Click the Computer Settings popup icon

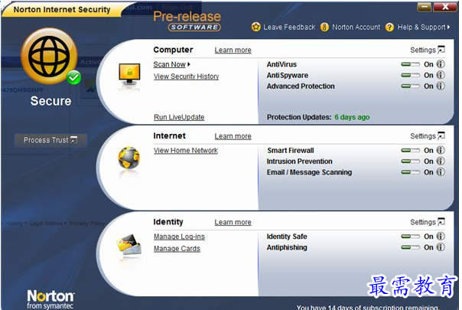pos(441,50)
